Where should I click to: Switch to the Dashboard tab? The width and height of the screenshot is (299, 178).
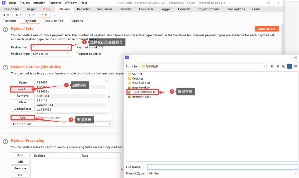[x=11, y=9]
